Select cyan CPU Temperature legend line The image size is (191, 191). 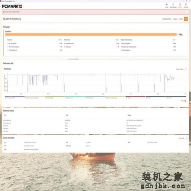tap(75, 97)
